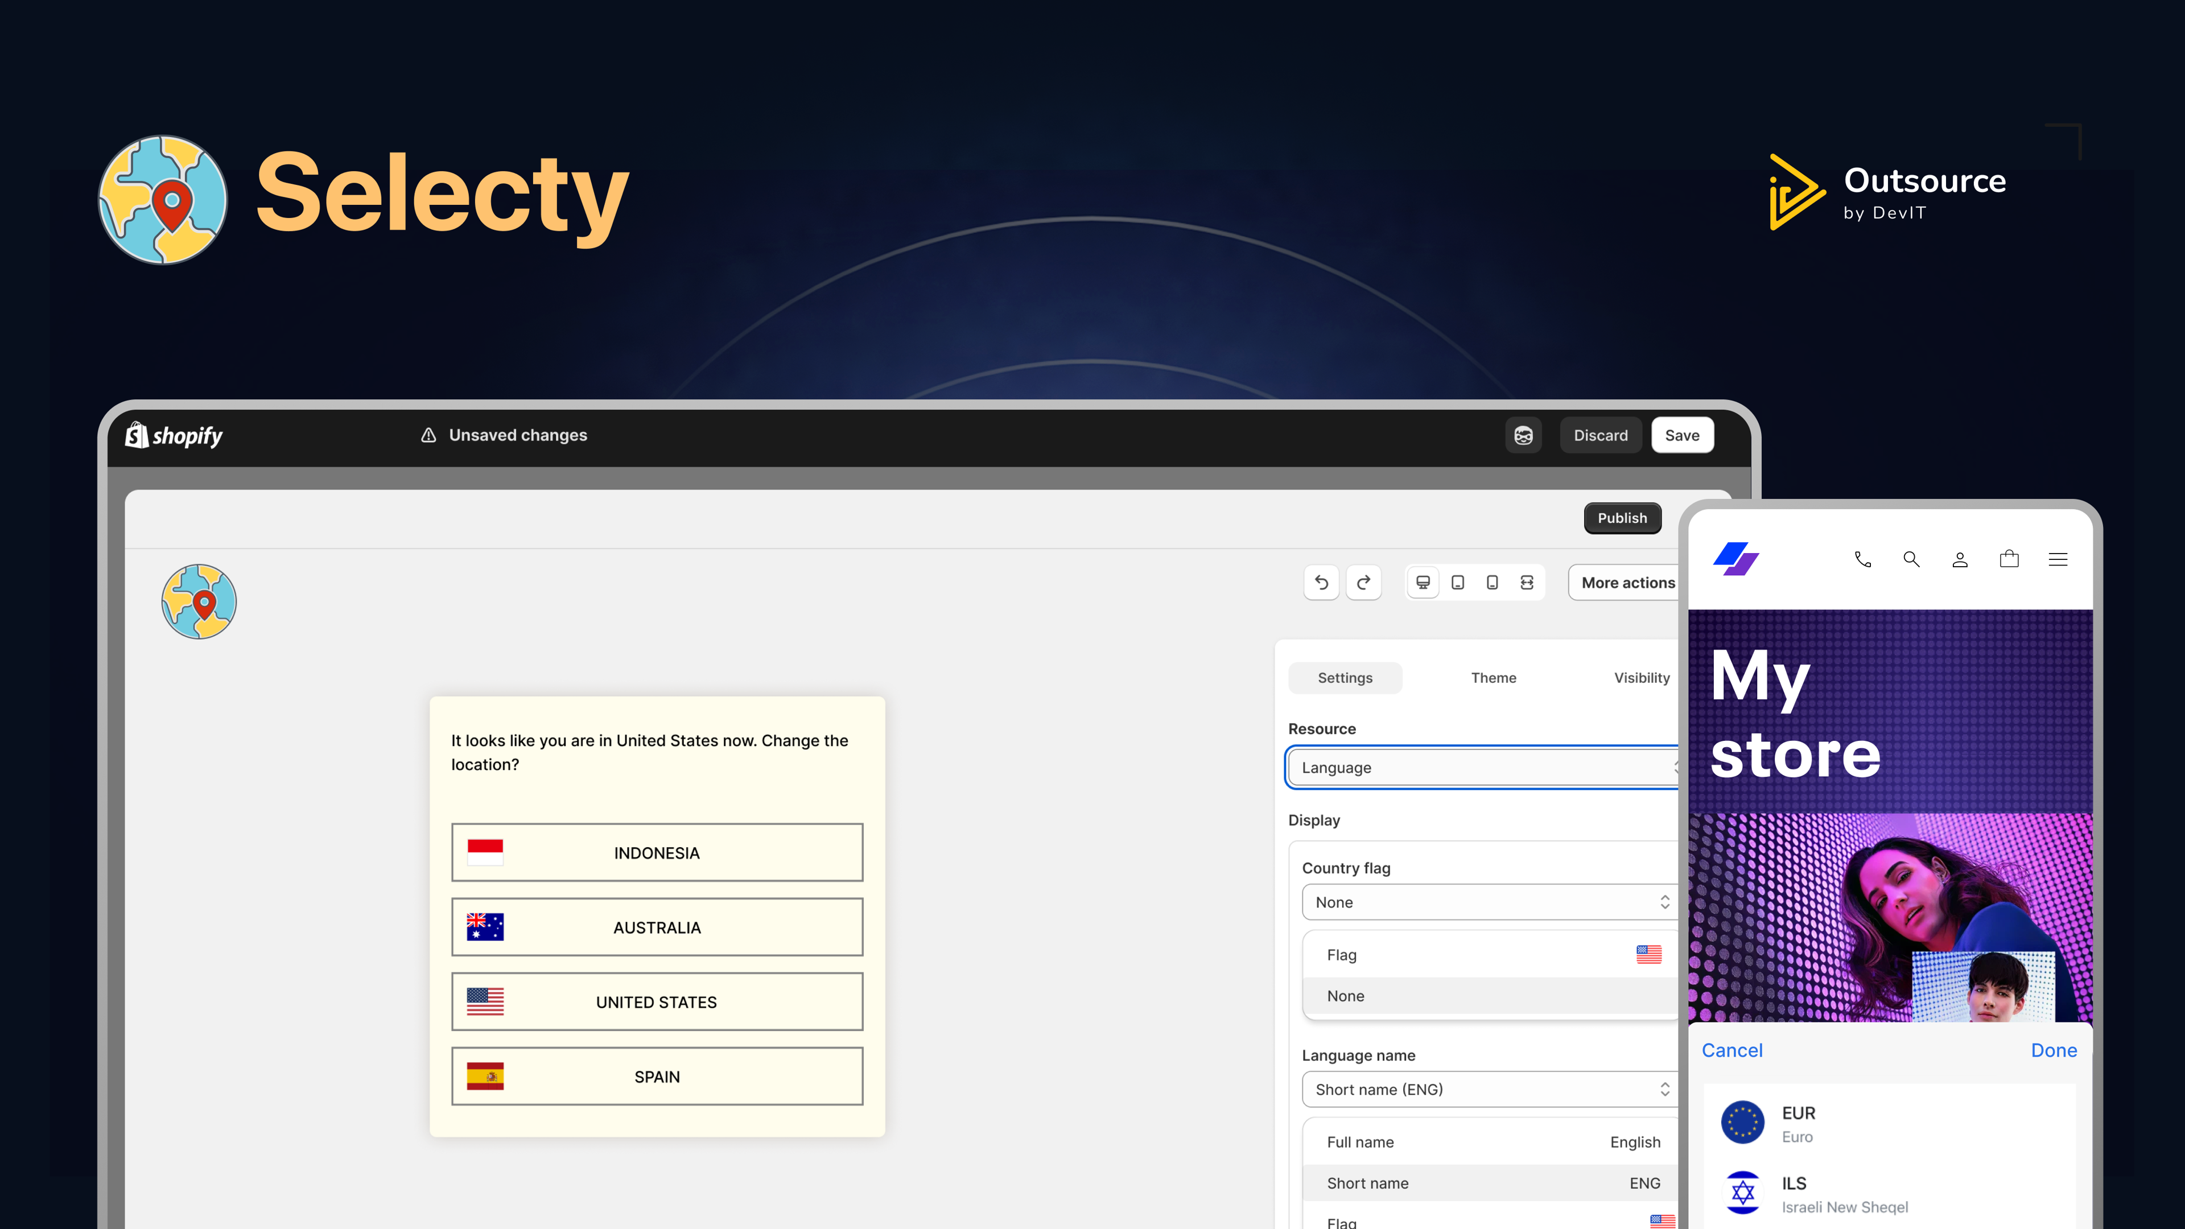
Task: Click the Israel flag icon
Action: 1742,1193
